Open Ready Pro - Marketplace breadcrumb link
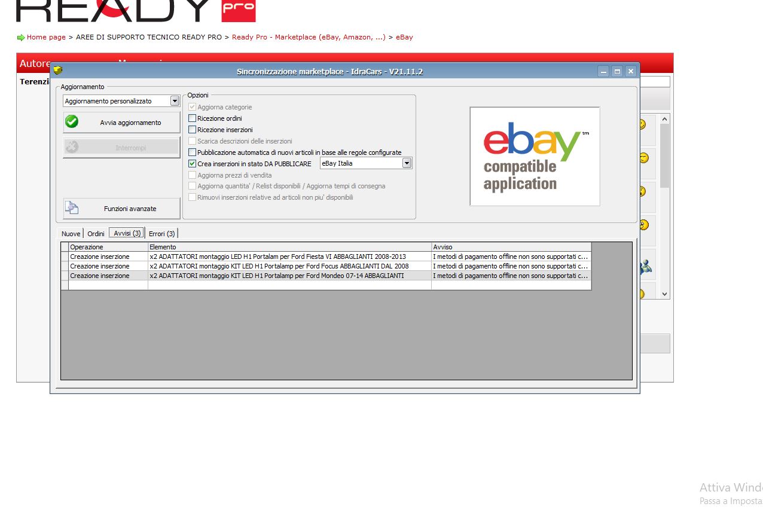 click(309, 37)
